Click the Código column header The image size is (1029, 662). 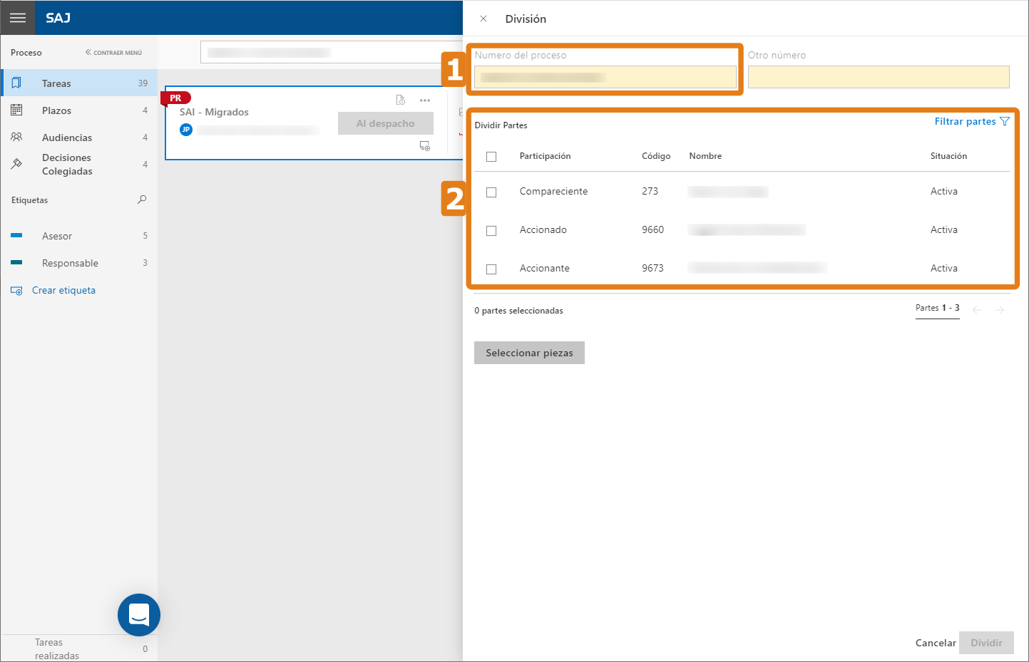pos(656,156)
